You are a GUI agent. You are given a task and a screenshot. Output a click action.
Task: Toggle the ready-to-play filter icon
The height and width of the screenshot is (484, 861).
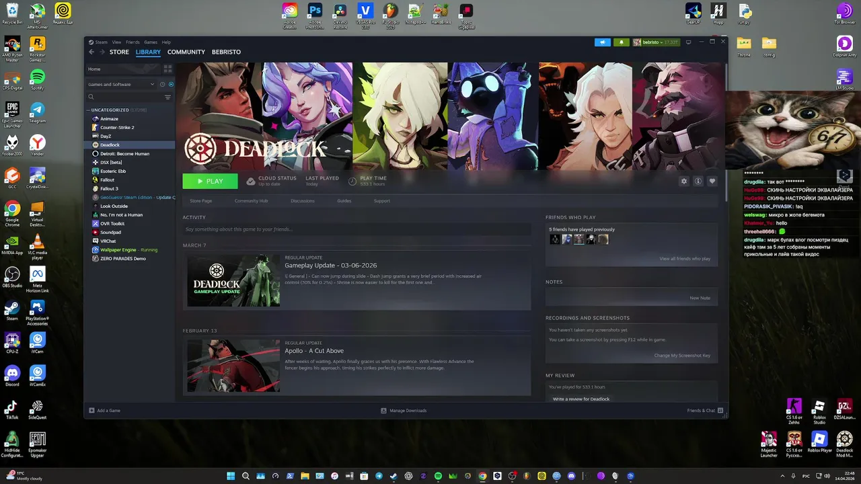[171, 84]
